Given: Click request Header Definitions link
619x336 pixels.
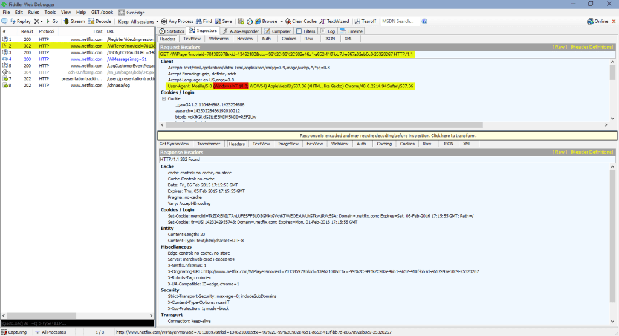Looking at the screenshot, I should pos(592,47).
